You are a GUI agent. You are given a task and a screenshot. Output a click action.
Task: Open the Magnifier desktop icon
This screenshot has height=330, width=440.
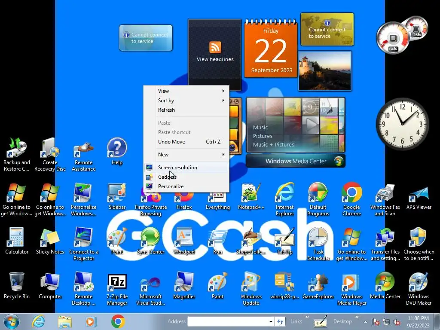tap(184, 285)
